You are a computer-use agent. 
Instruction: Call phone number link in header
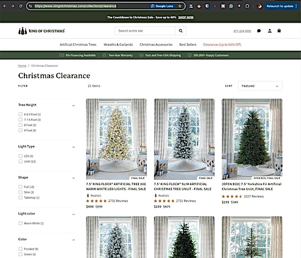point(242,31)
